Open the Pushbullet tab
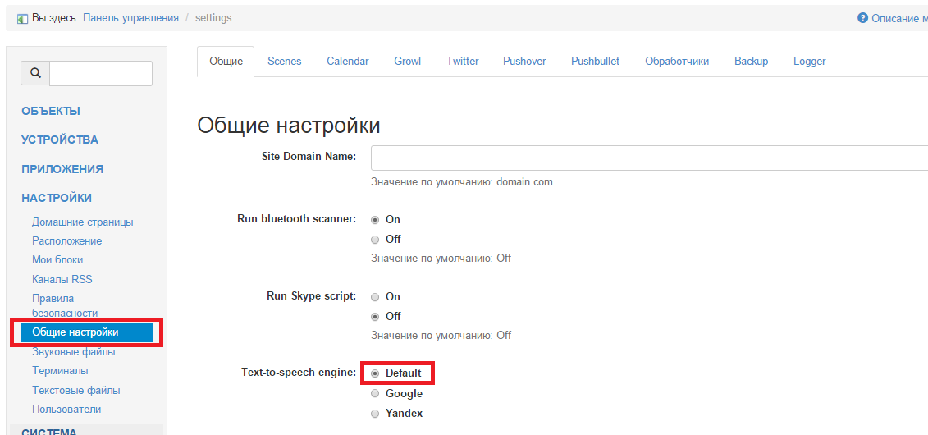 click(596, 62)
